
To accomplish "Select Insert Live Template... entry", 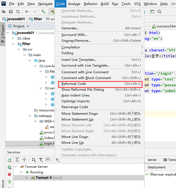I will [x=100, y=60].
